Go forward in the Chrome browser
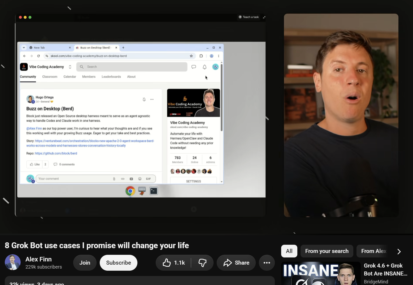The width and height of the screenshot is (413, 285). 31,56
